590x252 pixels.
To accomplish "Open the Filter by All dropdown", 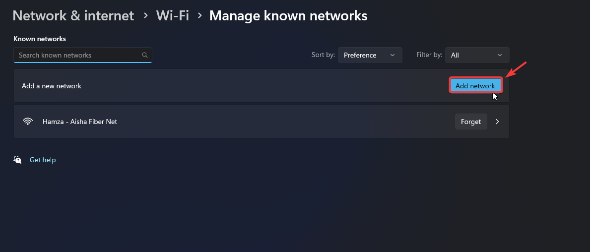I will point(477,55).
